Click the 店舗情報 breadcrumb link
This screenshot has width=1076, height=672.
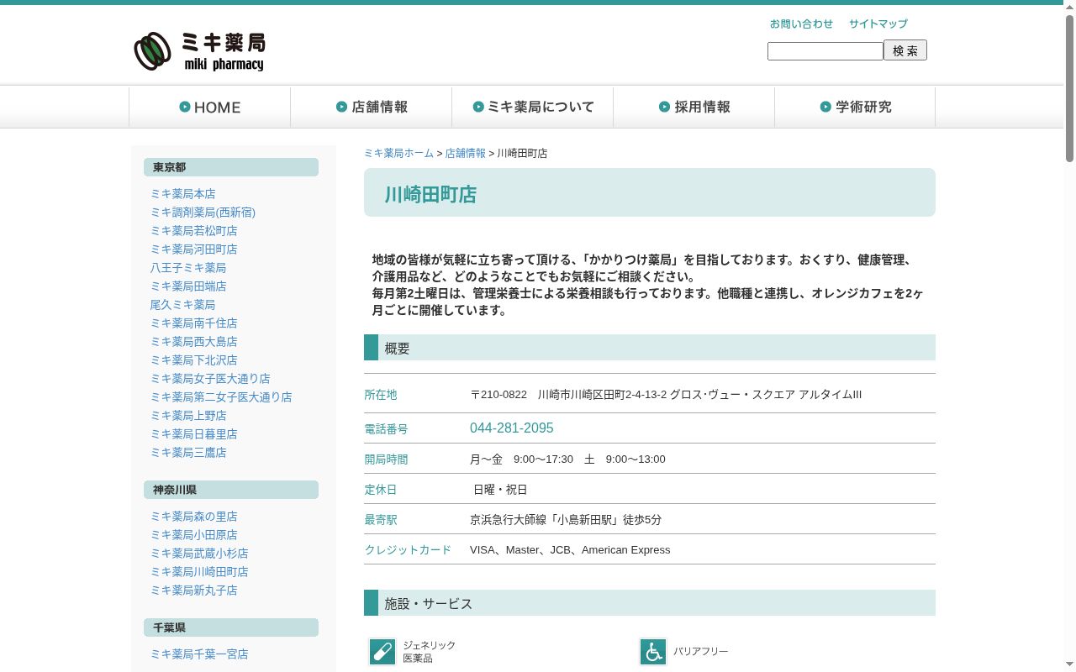point(465,153)
